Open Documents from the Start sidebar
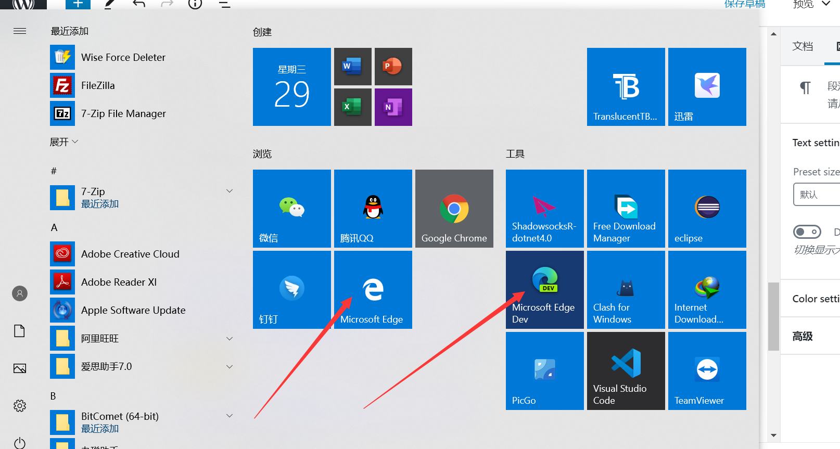840x449 pixels. tap(20, 331)
